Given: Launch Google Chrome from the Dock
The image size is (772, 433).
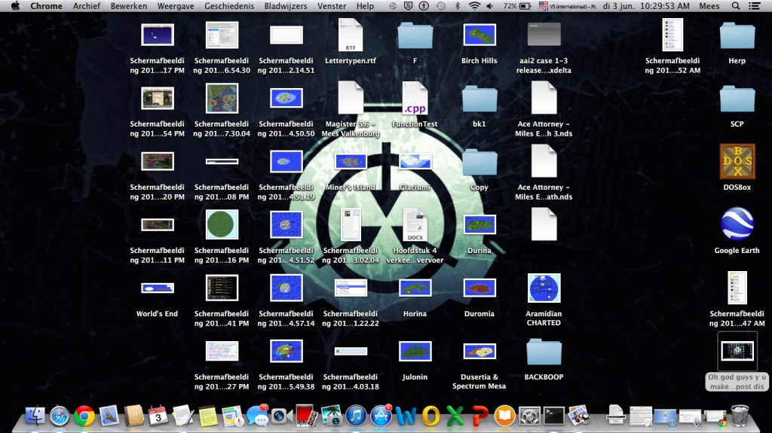Looking at the screenshot, I should pos(84,416).
